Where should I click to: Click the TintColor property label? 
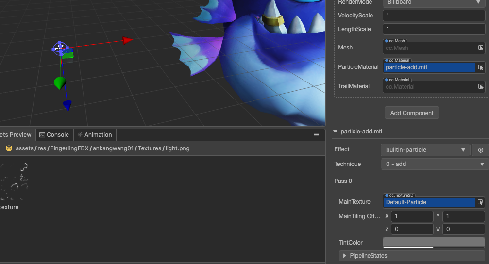tap(351, 243)
